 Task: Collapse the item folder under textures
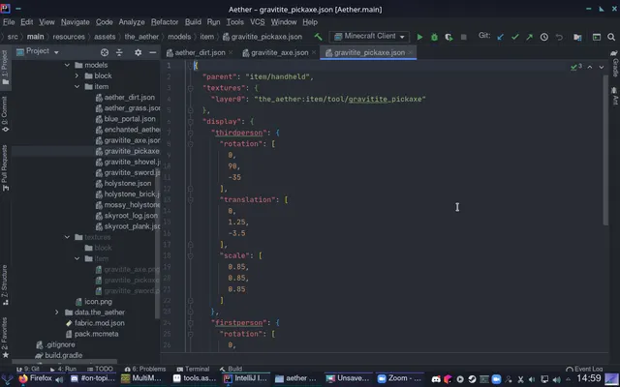pos(77,258)
